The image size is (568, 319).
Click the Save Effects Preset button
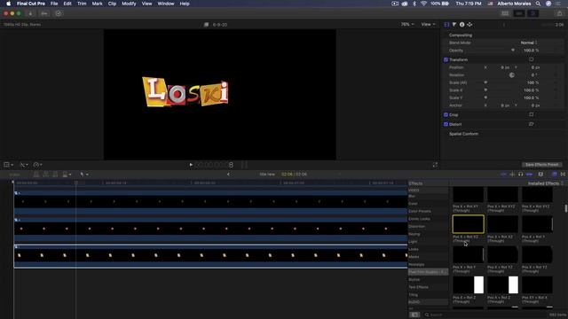541,165
